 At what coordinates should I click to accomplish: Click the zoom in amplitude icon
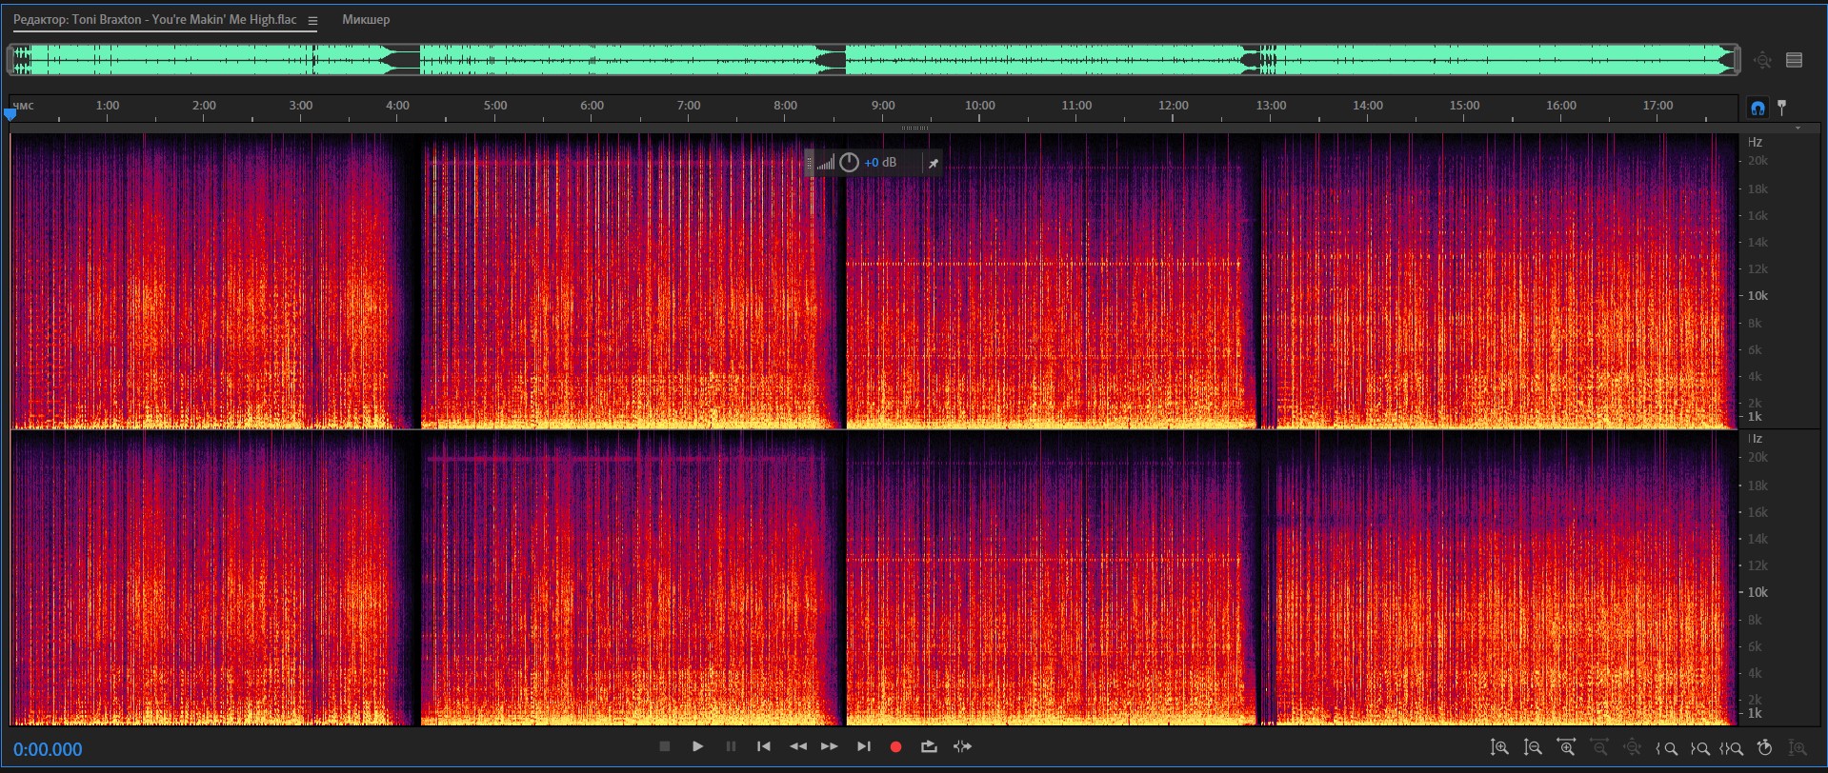click(1499, 748)
